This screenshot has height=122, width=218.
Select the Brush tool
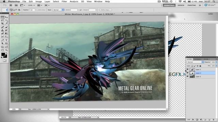pos(6,27)
